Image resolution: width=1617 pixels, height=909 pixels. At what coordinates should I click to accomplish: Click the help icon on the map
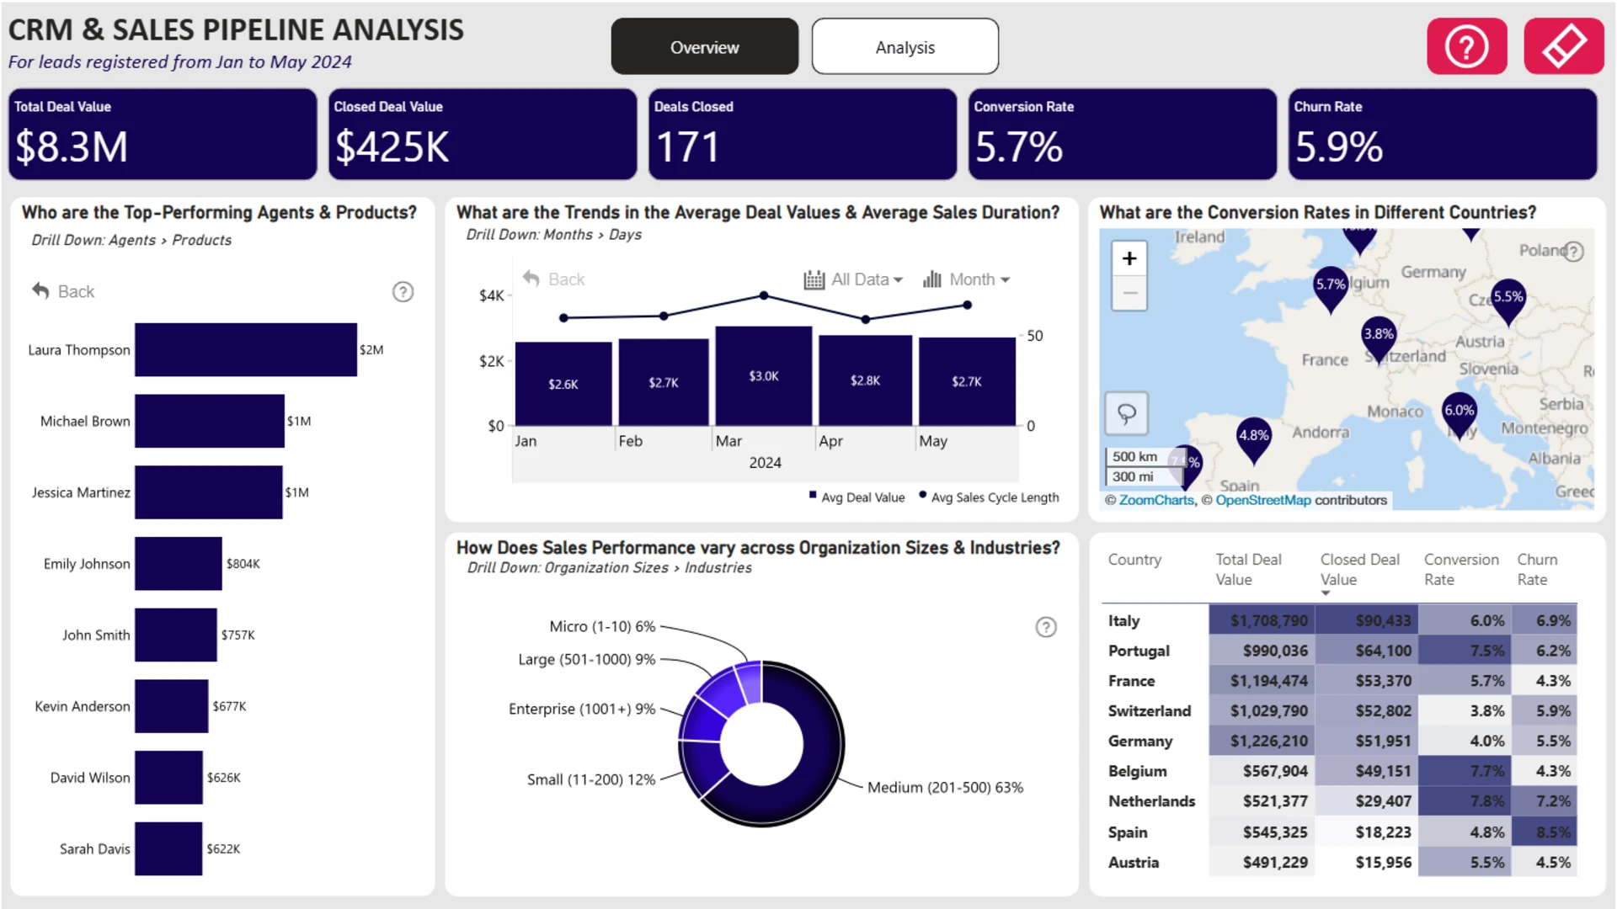(1574, 251)
